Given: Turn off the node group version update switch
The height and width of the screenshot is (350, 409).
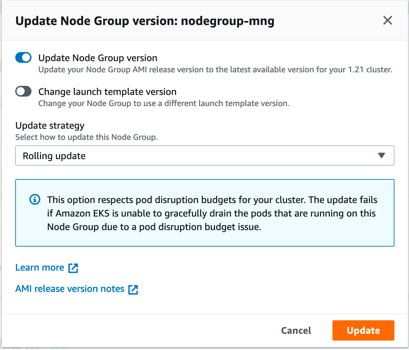Looking at the screenshot, I should [x=23, y=57].
